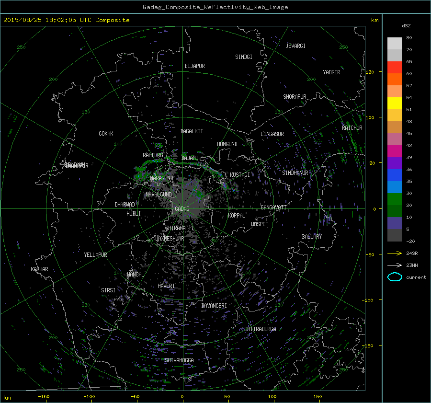Click the KOPPAL map label
The image size is (431, 403).
pyautogui.click(x=237, y=215)
